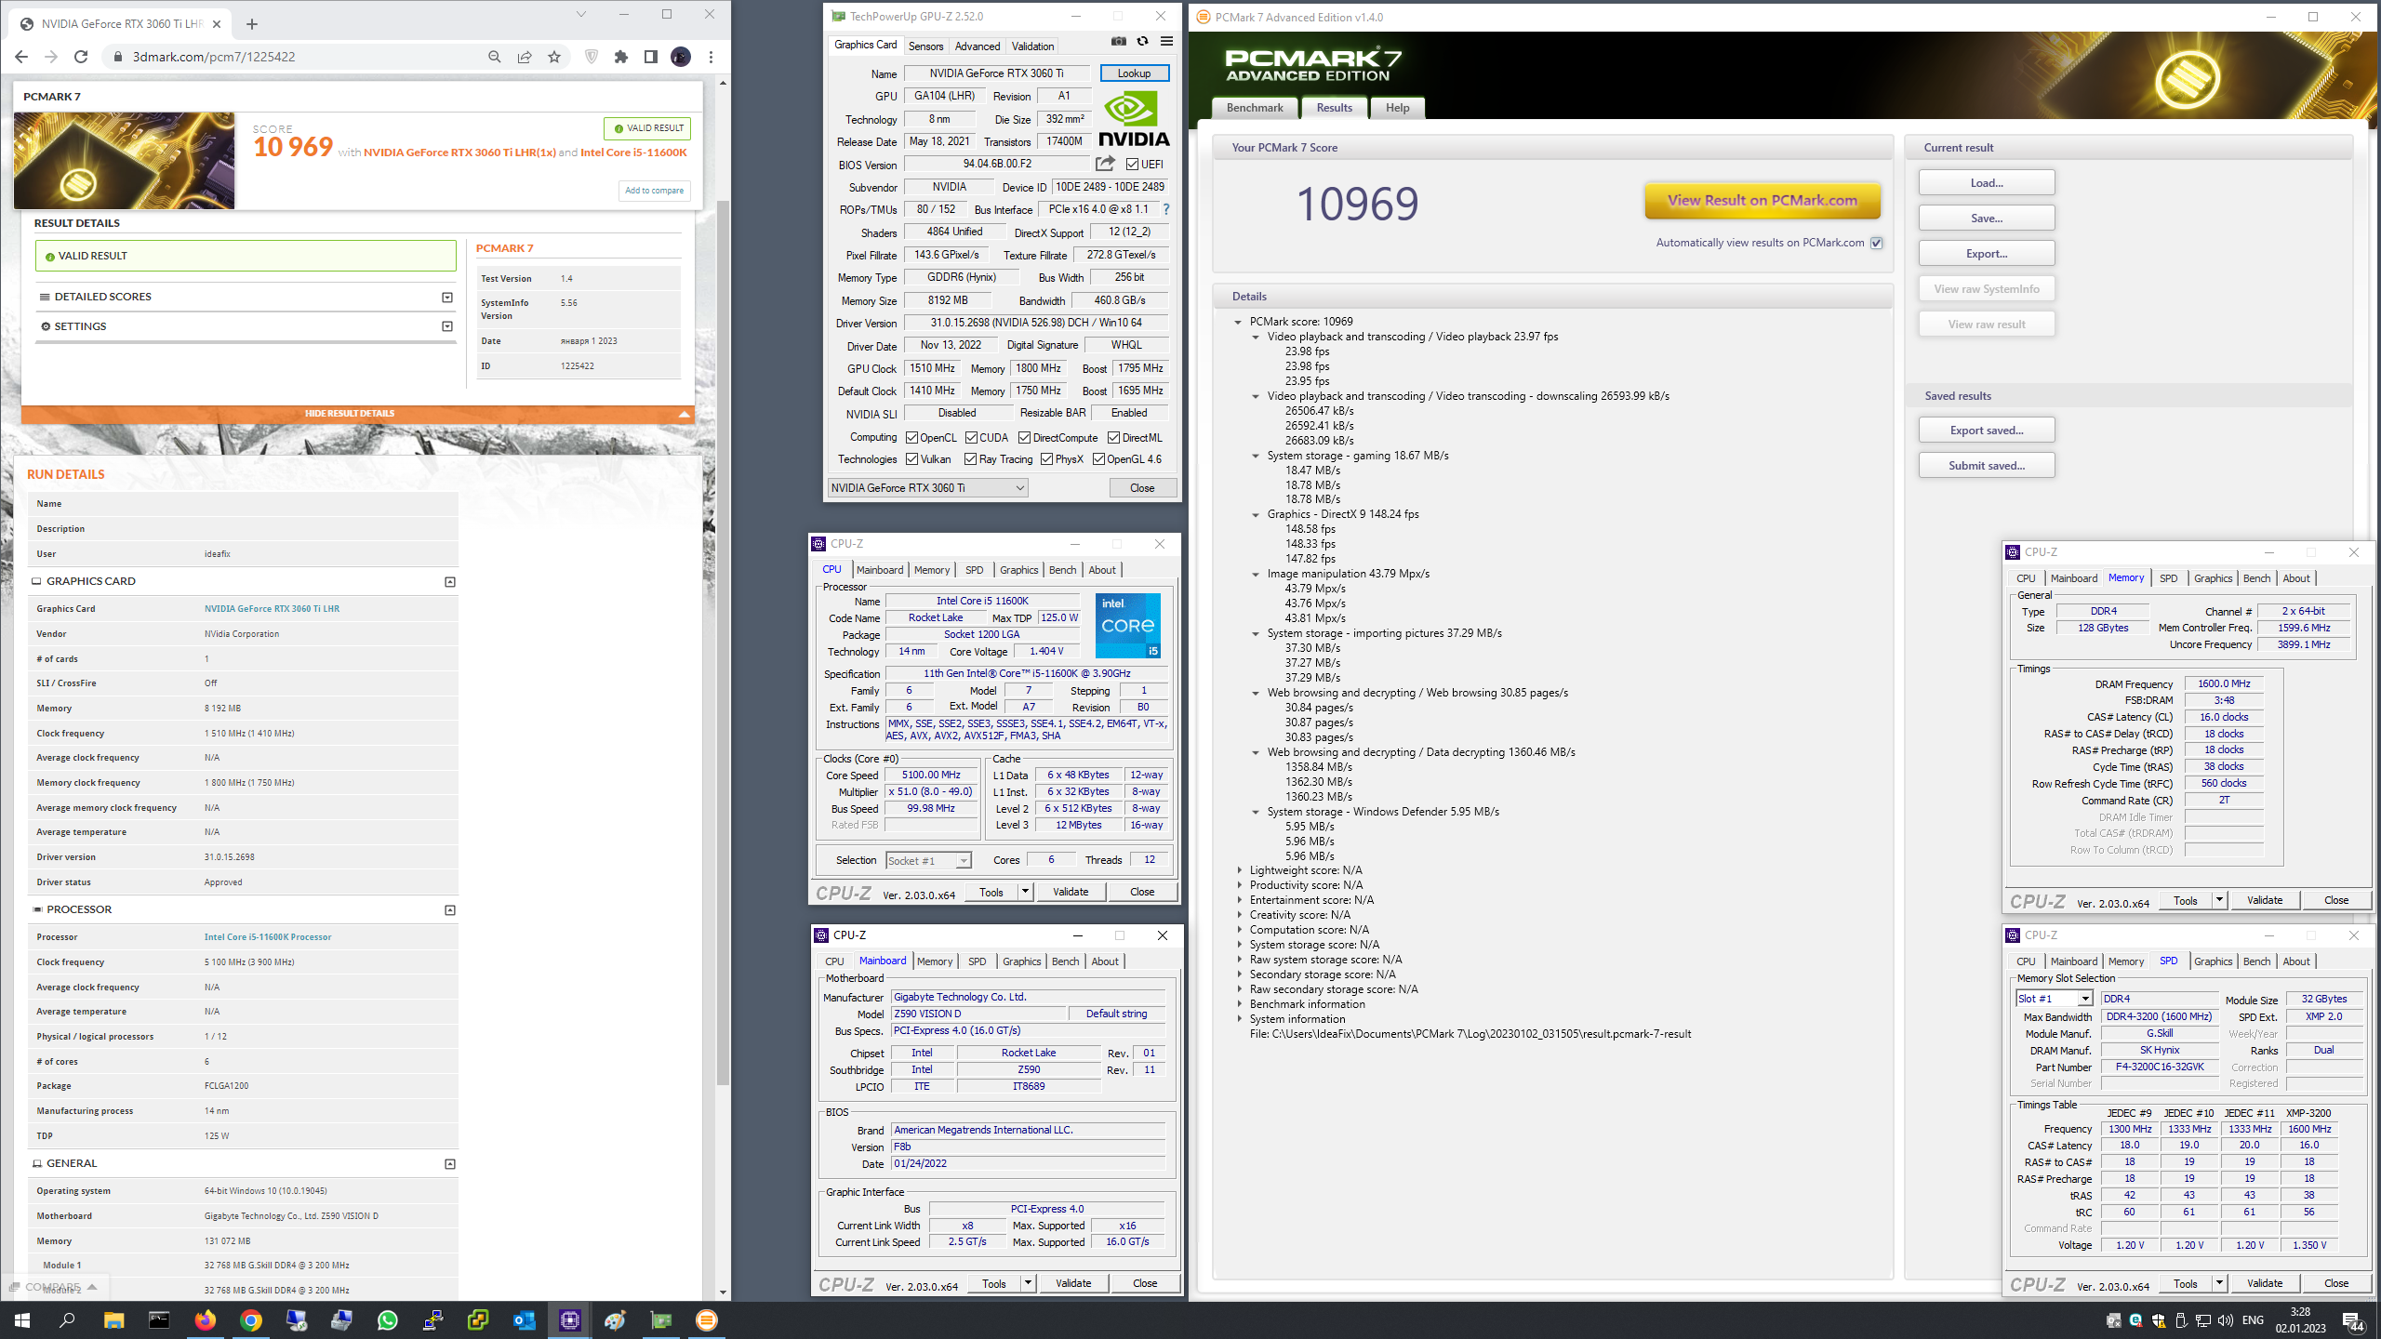Click PCMark 7 result thumbnail image
Image resolution: width=2381 pixels, height=1339 pixels.
tap(124, 160)
